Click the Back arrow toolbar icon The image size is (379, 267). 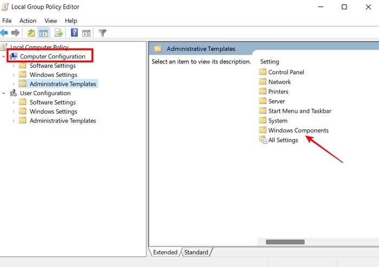coord(4,32)
